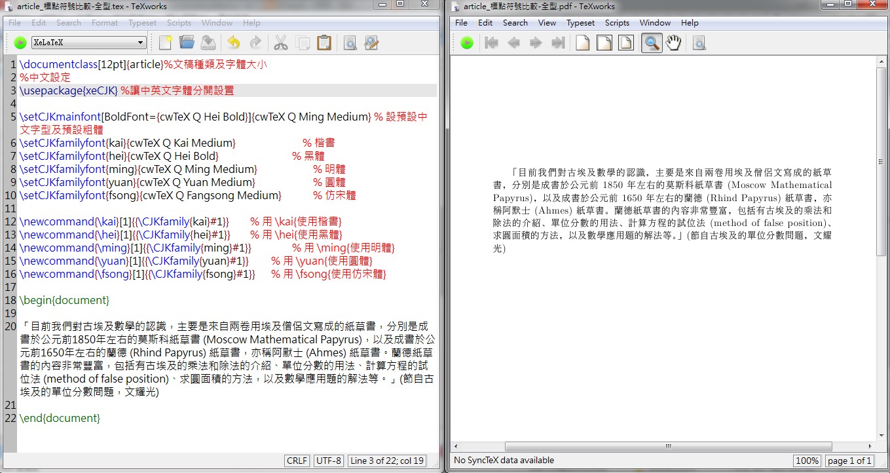This screenshot has height=473, width=890.
Task: Click the Cut scissors icon
Action: coord(281,43)
